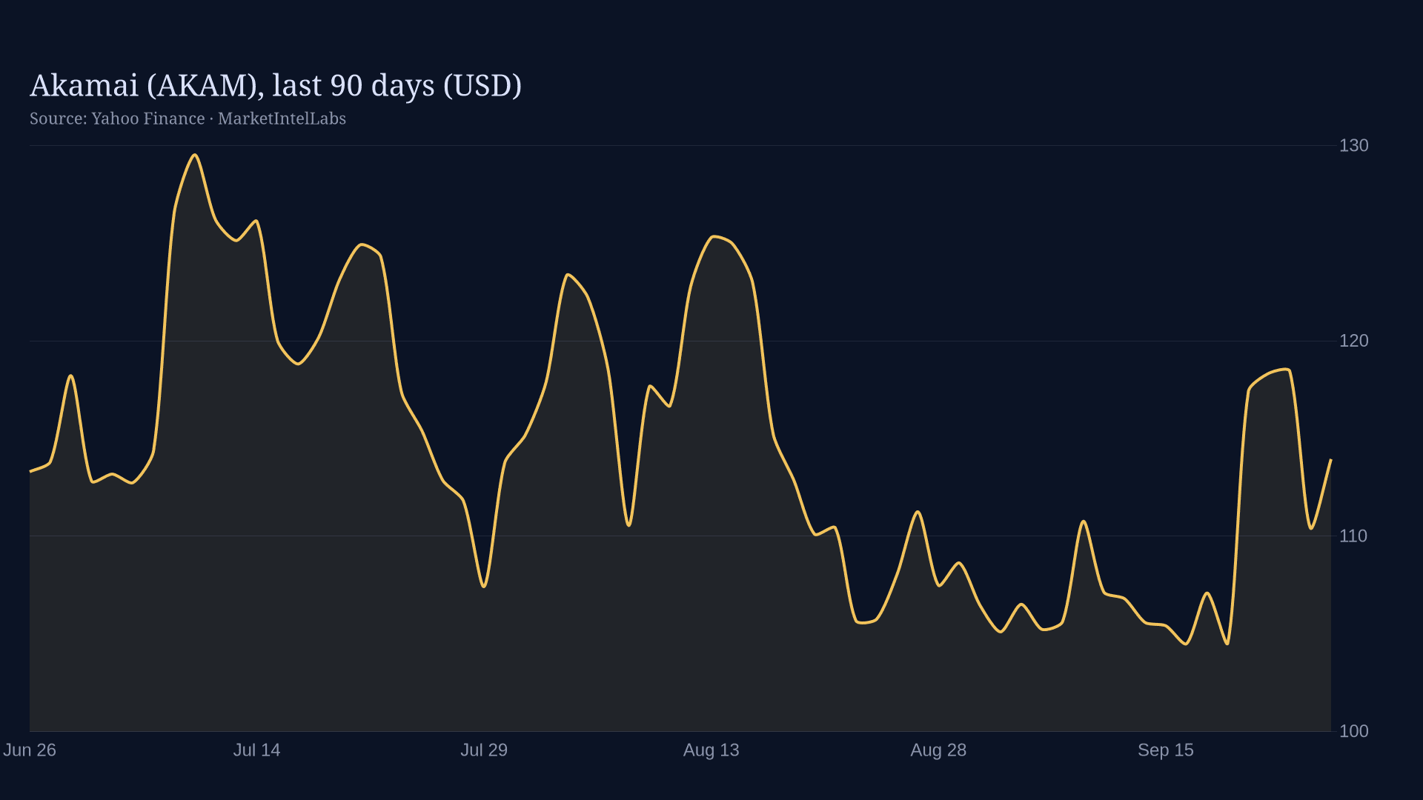Click the x-axis date Aug 28

tap(938, 750)
